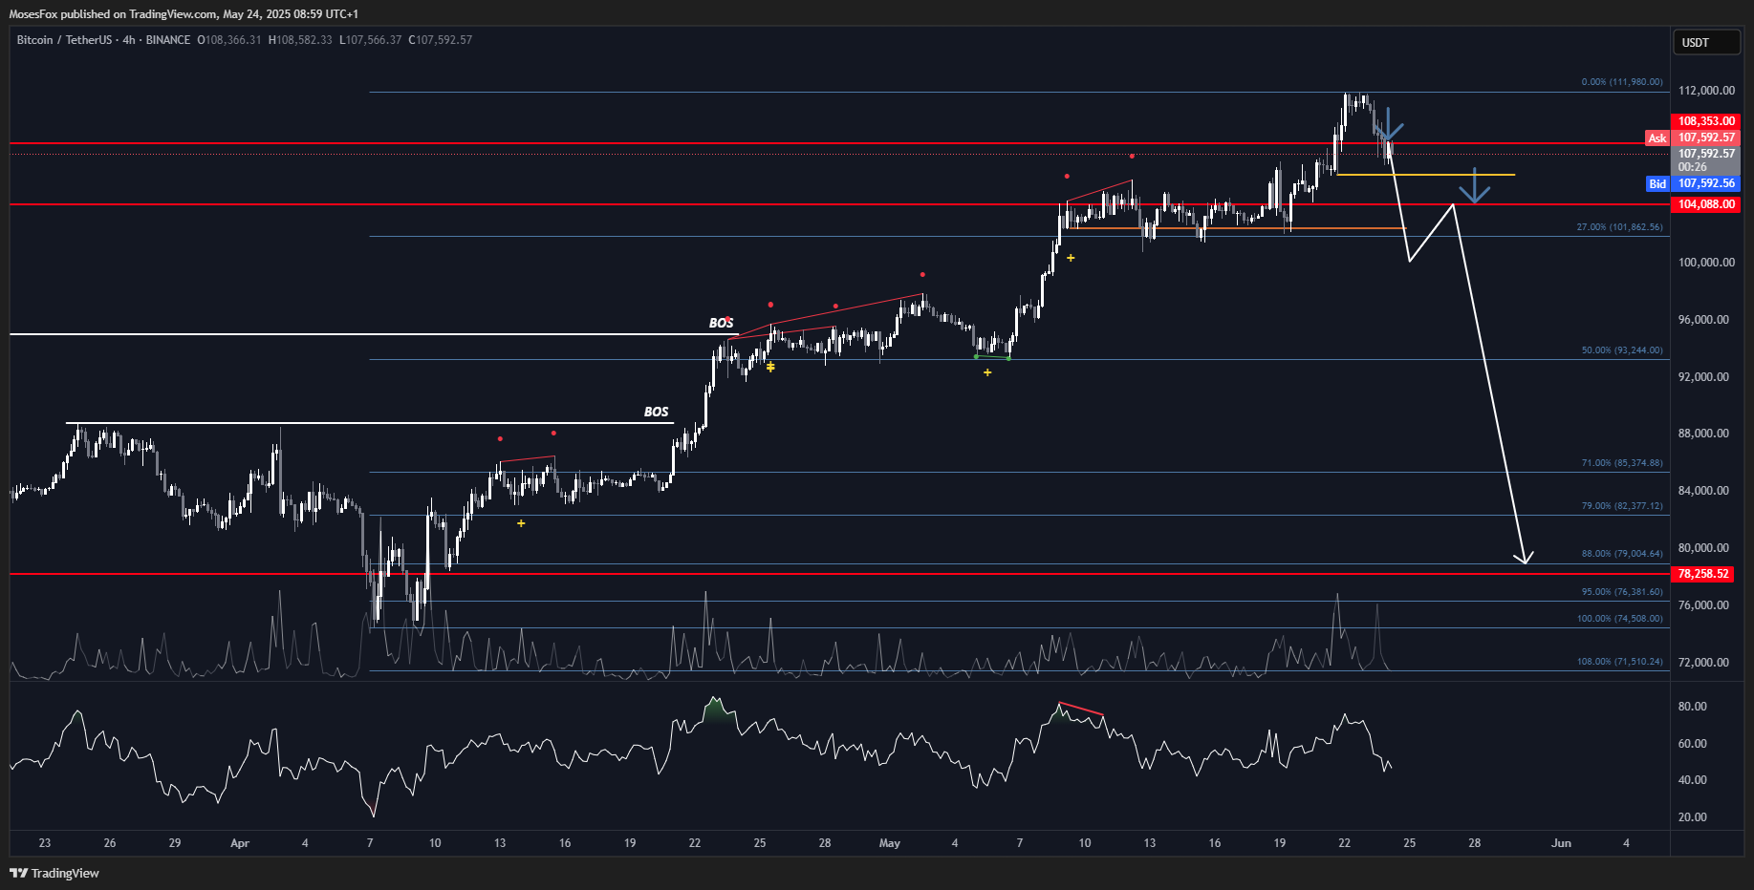Click the Jun label on the time axis

point(1560,843)
